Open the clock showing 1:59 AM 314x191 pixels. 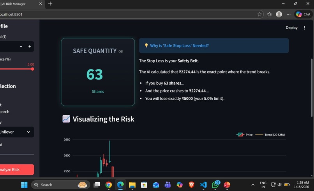pyautogui.click(x=302, y=185)
